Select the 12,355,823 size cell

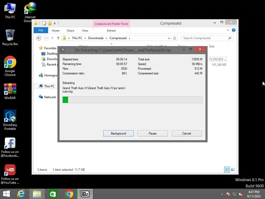tap(217, 59)
